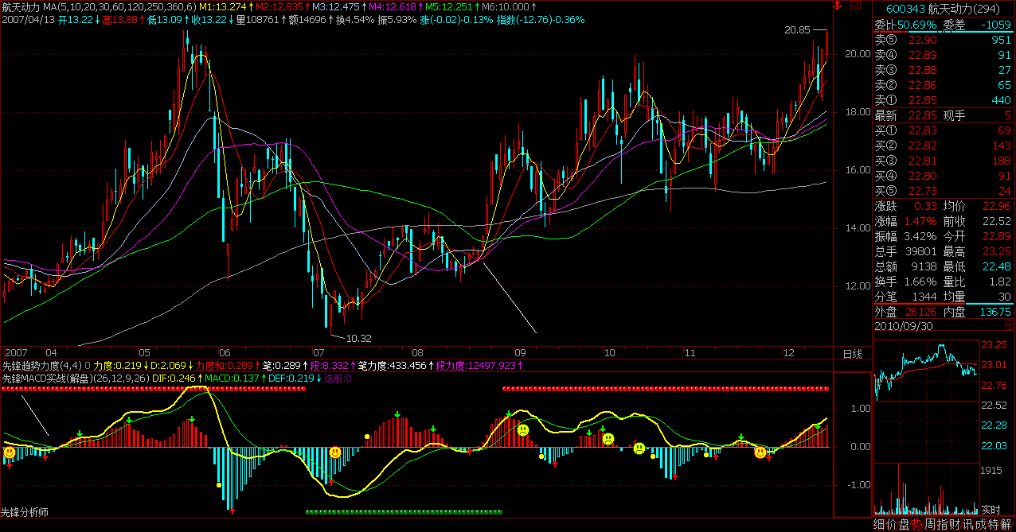Click the 卖⑤ sell order row at 22.90
Viewport: 1016px width, 532px height.
click(944, 40)
